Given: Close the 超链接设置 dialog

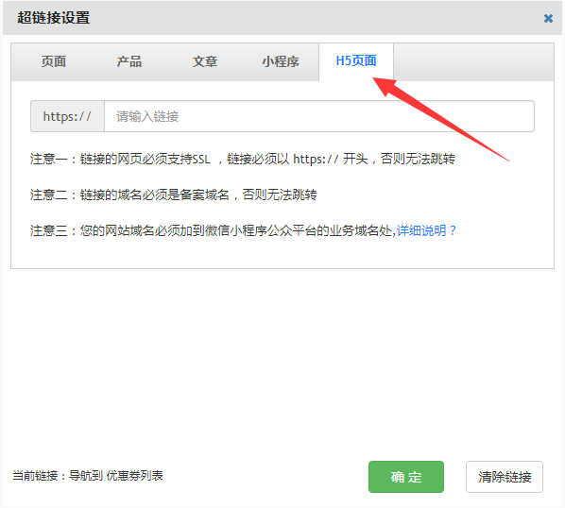Looking at the screenshot, I should pos(548,18).
